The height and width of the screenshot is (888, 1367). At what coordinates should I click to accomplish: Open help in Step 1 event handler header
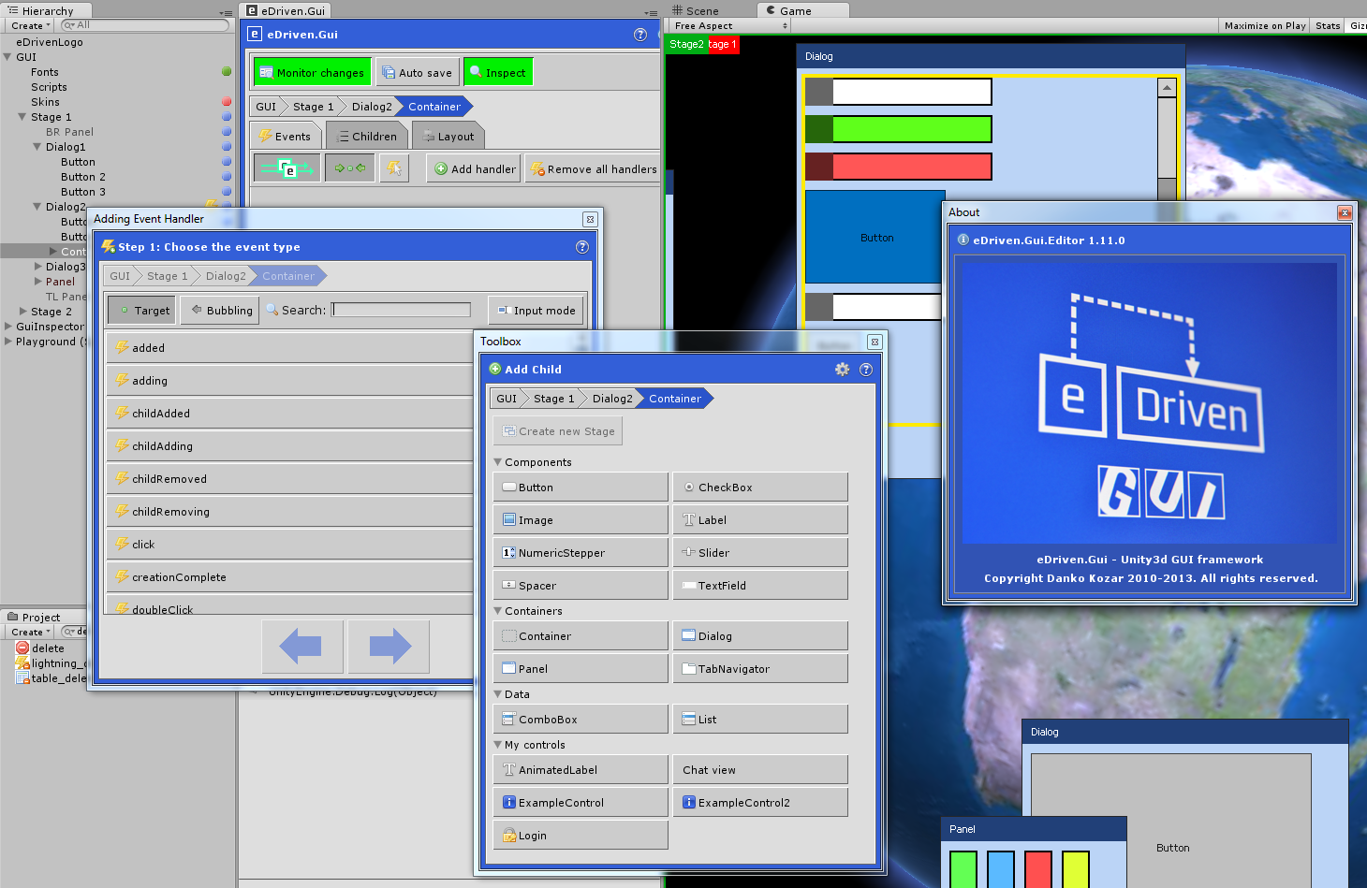[582, 247]
